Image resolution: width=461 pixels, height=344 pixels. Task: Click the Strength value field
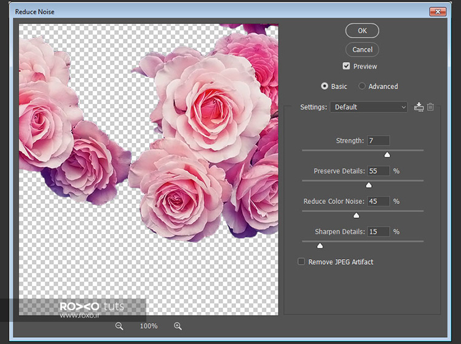click(379, 141)
